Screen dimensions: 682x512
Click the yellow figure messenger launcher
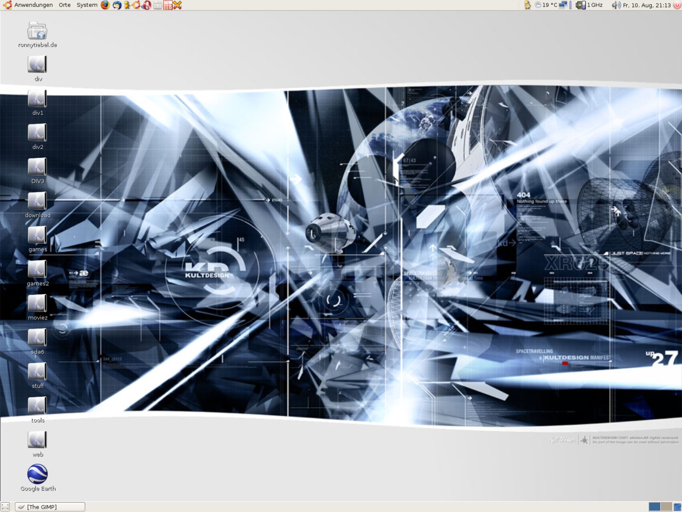(x=127, y=5)
